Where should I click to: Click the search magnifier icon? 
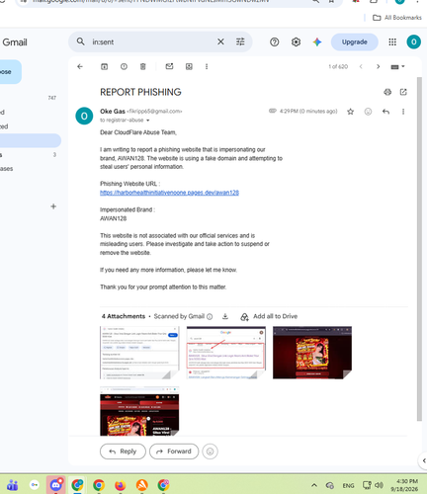pos(81,41)
